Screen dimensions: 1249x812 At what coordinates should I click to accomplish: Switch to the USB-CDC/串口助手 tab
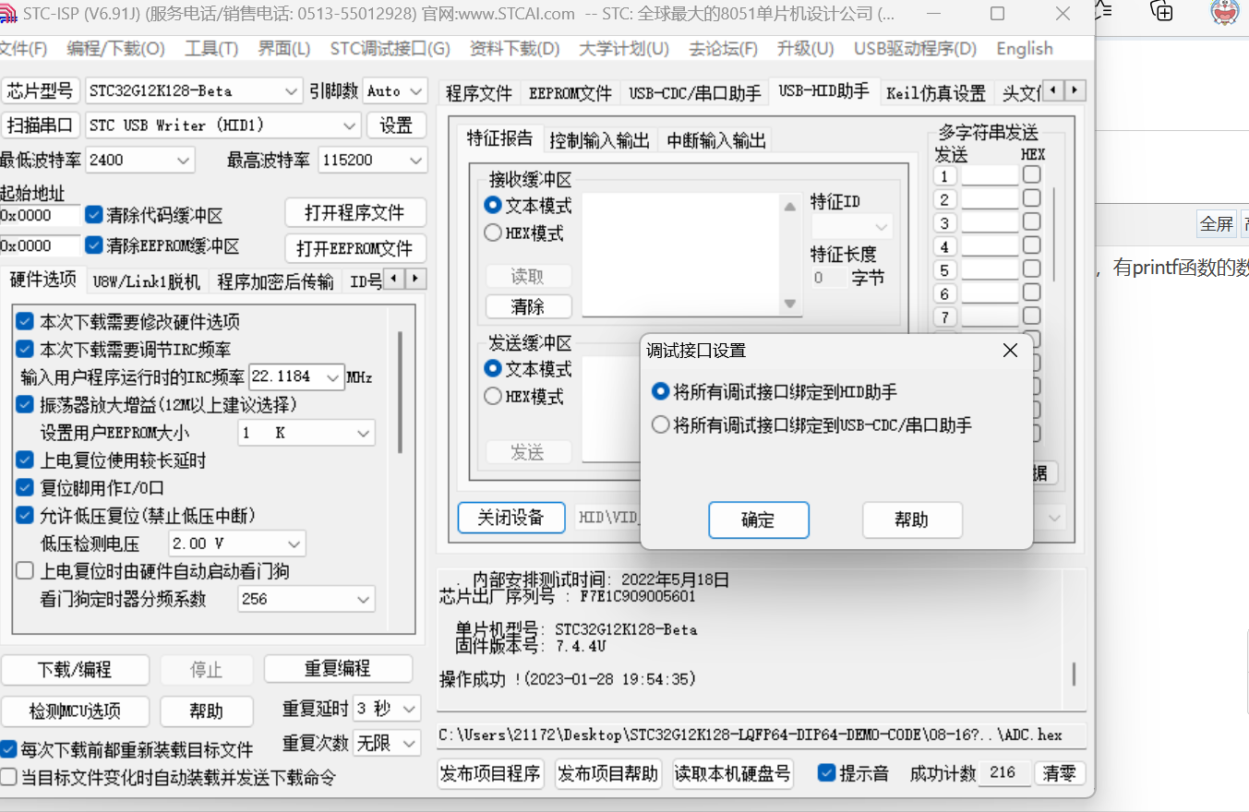[x=695, y=93]
